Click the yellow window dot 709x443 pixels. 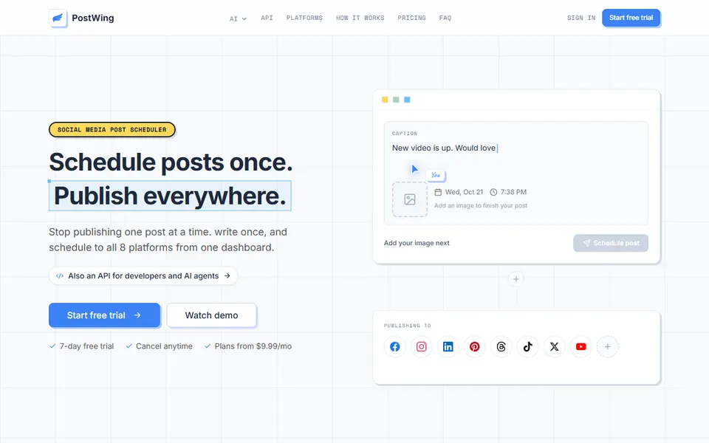(385, 100)
